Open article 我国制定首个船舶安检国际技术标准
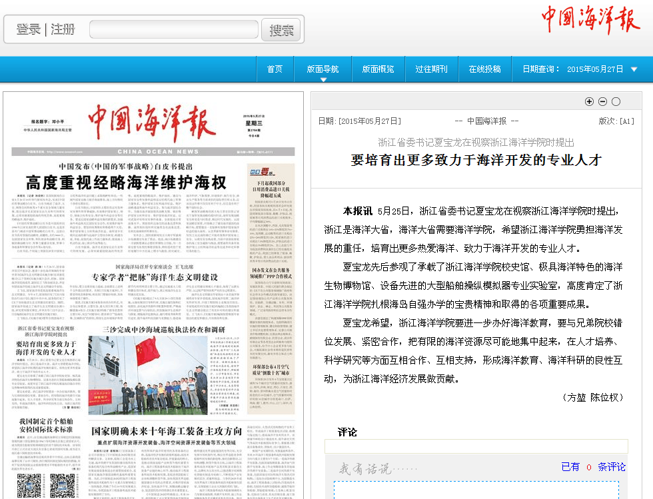The height and width of the screenshot is (499, 653). pyautogui.click(x=46, y=425)
